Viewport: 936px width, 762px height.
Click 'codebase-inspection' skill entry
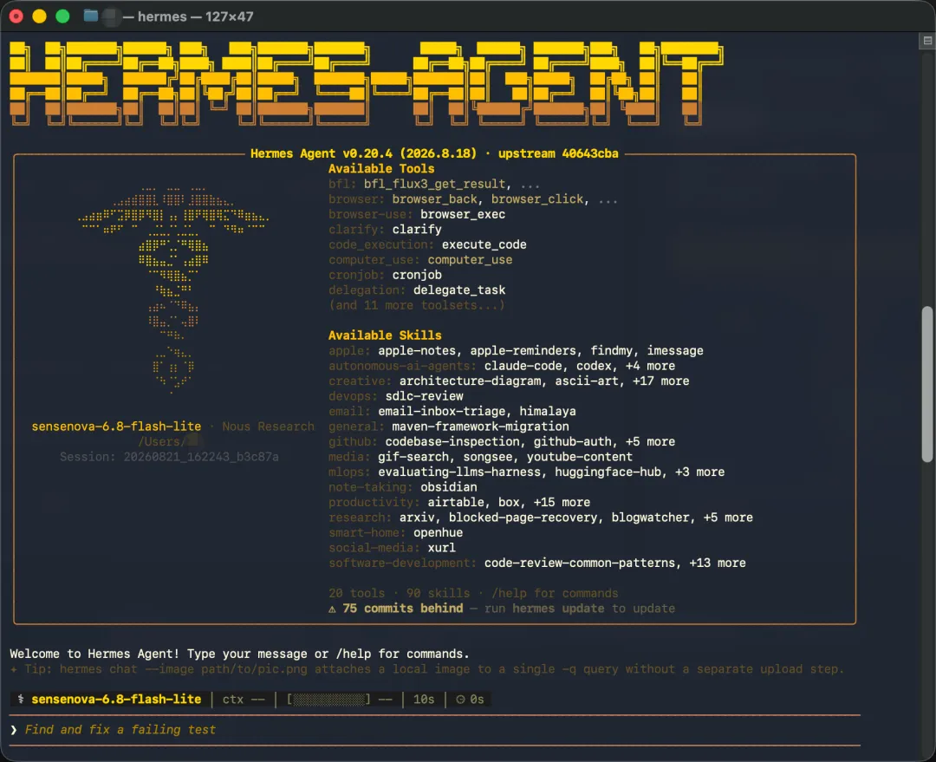[x=452, y=441]
